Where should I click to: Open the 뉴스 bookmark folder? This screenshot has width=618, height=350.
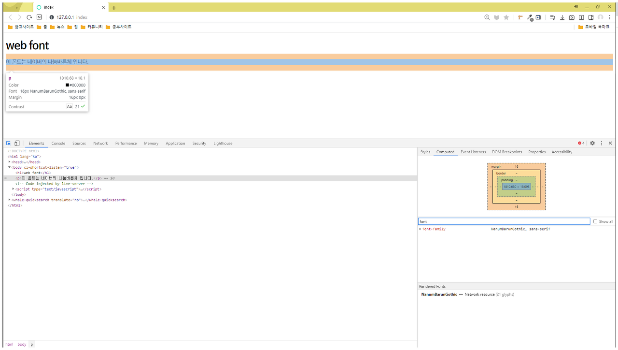tap(57, 27)
